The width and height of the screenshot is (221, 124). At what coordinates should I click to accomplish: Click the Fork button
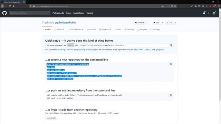point(170,23)
